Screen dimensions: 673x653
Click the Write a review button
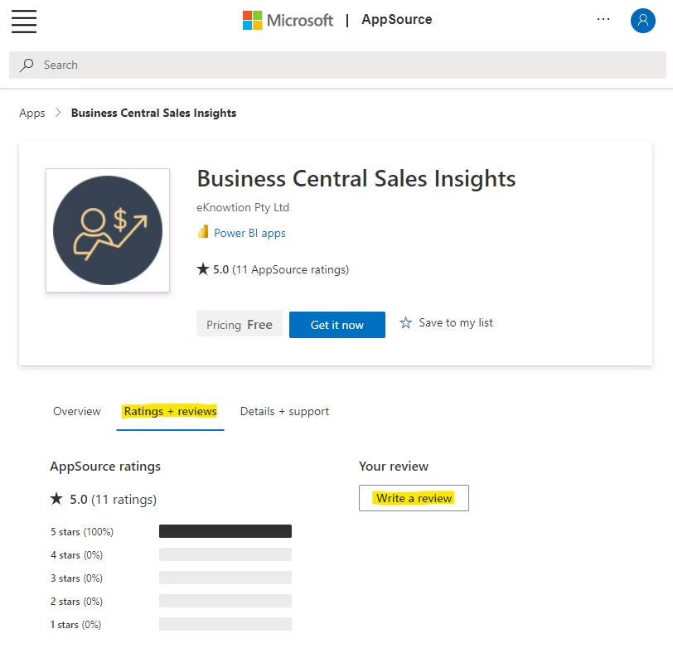[414, 498]
